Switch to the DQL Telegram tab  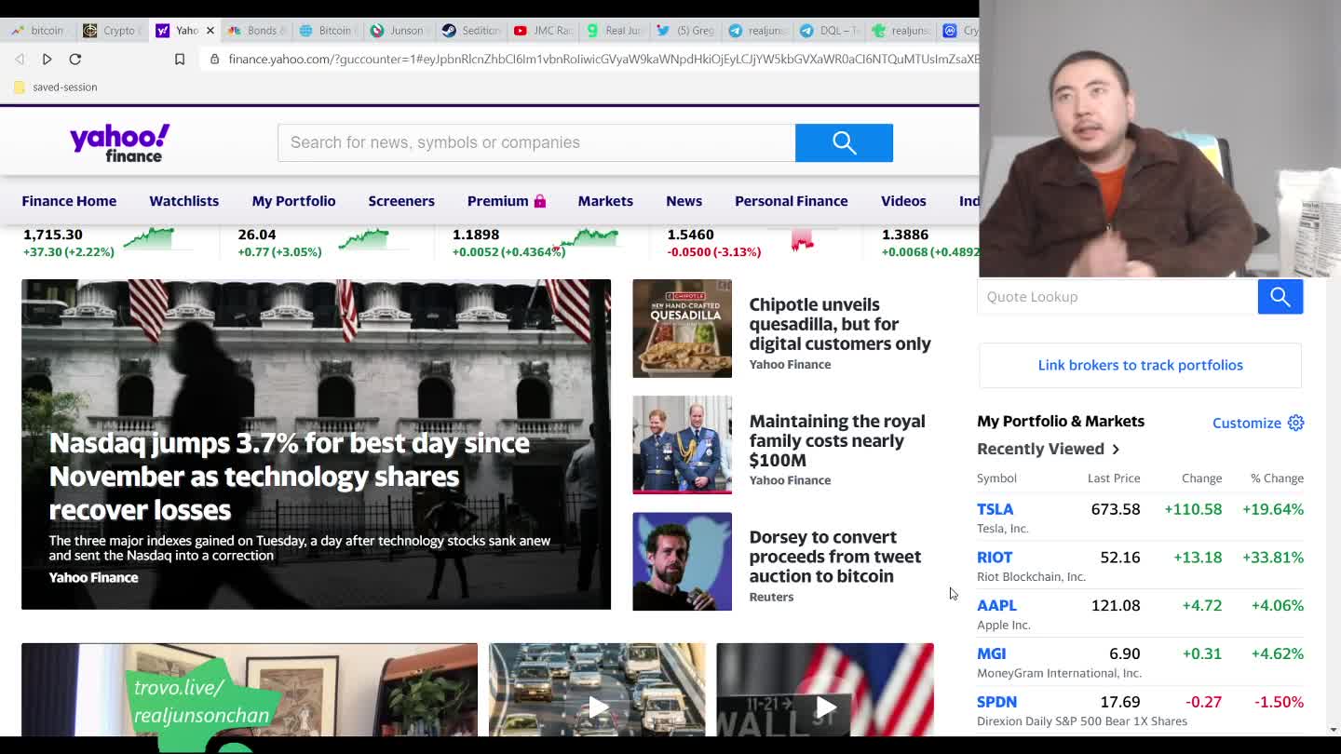pyautogui.click(x=831, y=31)
